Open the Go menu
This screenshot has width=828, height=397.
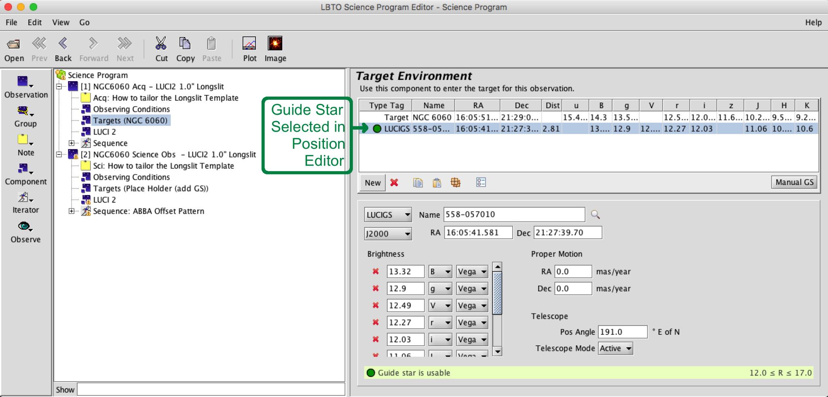point(84,22)
